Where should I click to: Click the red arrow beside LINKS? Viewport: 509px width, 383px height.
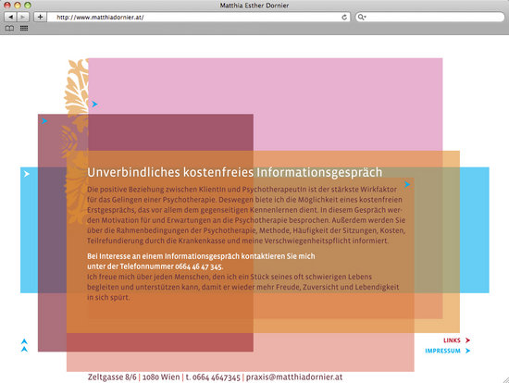pyautogui.click(x=467, y=340)
